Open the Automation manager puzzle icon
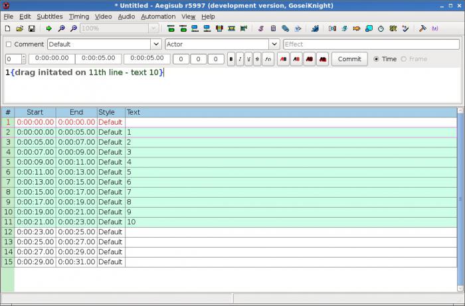This screenshot has width=465, height=306. 315,29
